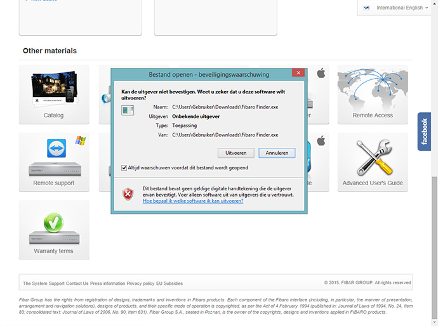Open the Advanced User's Guide tools icon
This screenshot has width=438, height=326.
coord(375,157)
